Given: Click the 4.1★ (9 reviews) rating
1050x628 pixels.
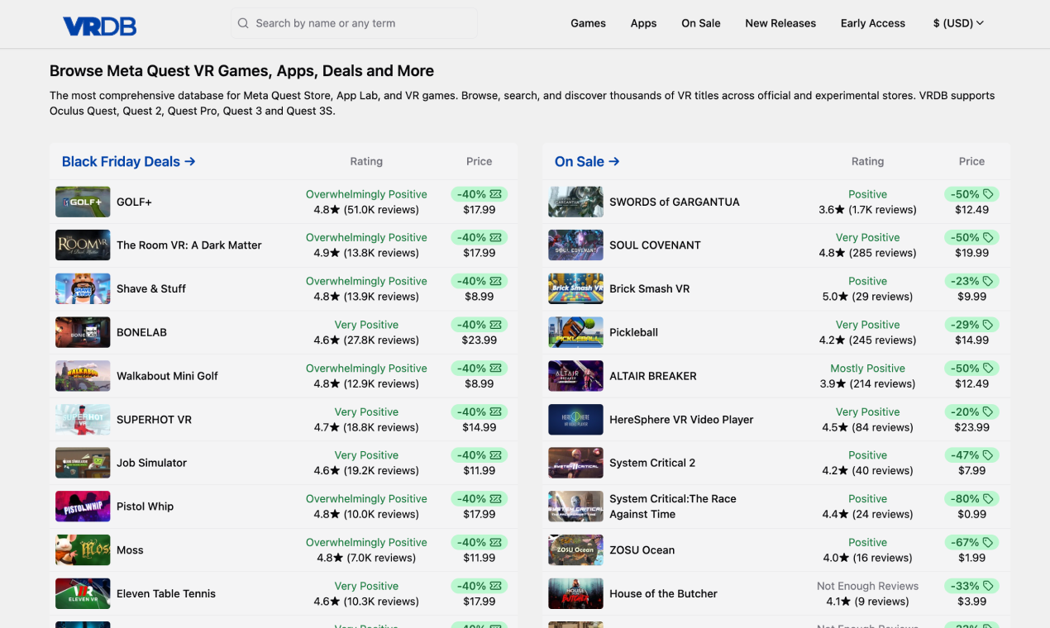Looking at the screenshot, I should click(867, 602).
